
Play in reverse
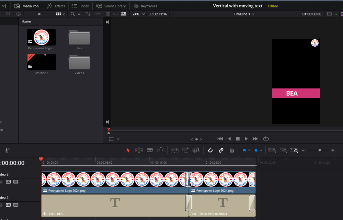[x=229, y=139]
